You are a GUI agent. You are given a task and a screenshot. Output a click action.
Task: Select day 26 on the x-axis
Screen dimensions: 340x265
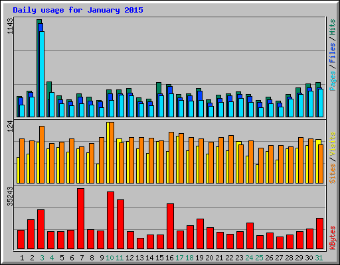click(x=269, y=258)
